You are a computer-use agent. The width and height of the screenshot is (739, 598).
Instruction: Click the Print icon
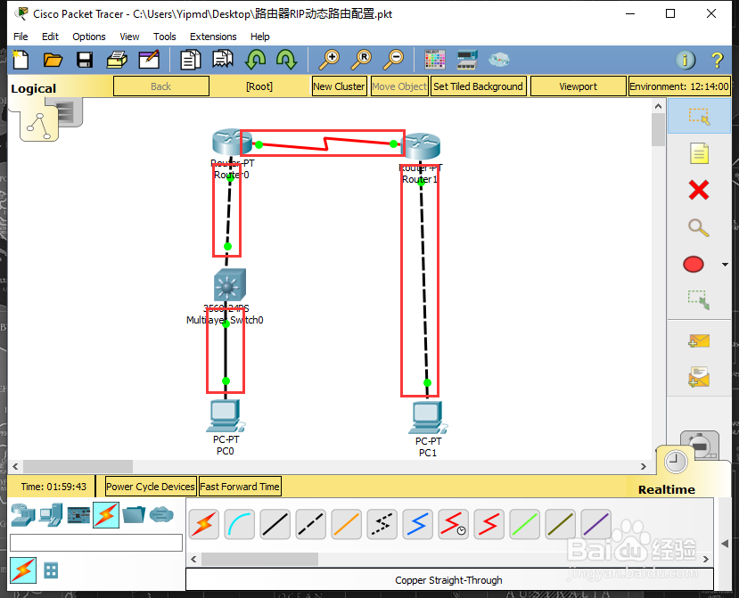(117, 60)
